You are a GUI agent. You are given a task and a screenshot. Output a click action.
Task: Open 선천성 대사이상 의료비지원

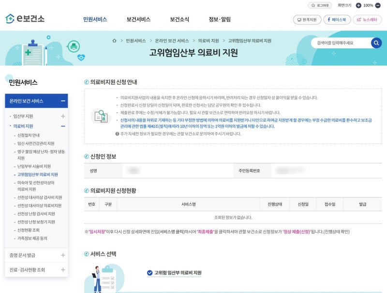point(39,205)
